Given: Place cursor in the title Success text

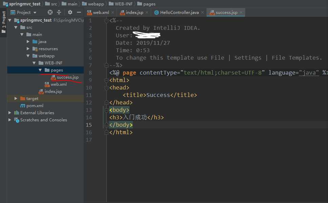Looking at the screenshot, I should point(158,95).
